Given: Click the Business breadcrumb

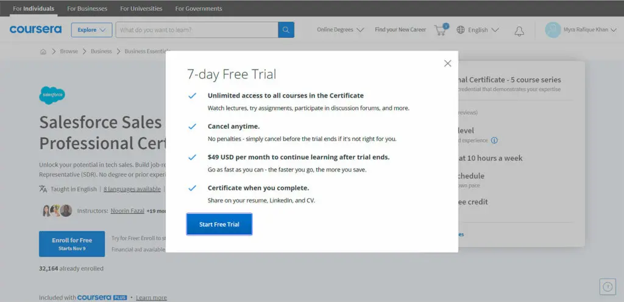Looking at the screenshot, I should pyautogui.click(x=101, y=52).
